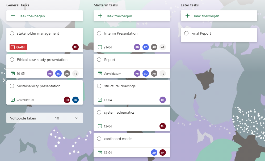Click the overdue 06-04 red date badge
The height and width of the screenshot is (161, 265).
coord(18,47)
